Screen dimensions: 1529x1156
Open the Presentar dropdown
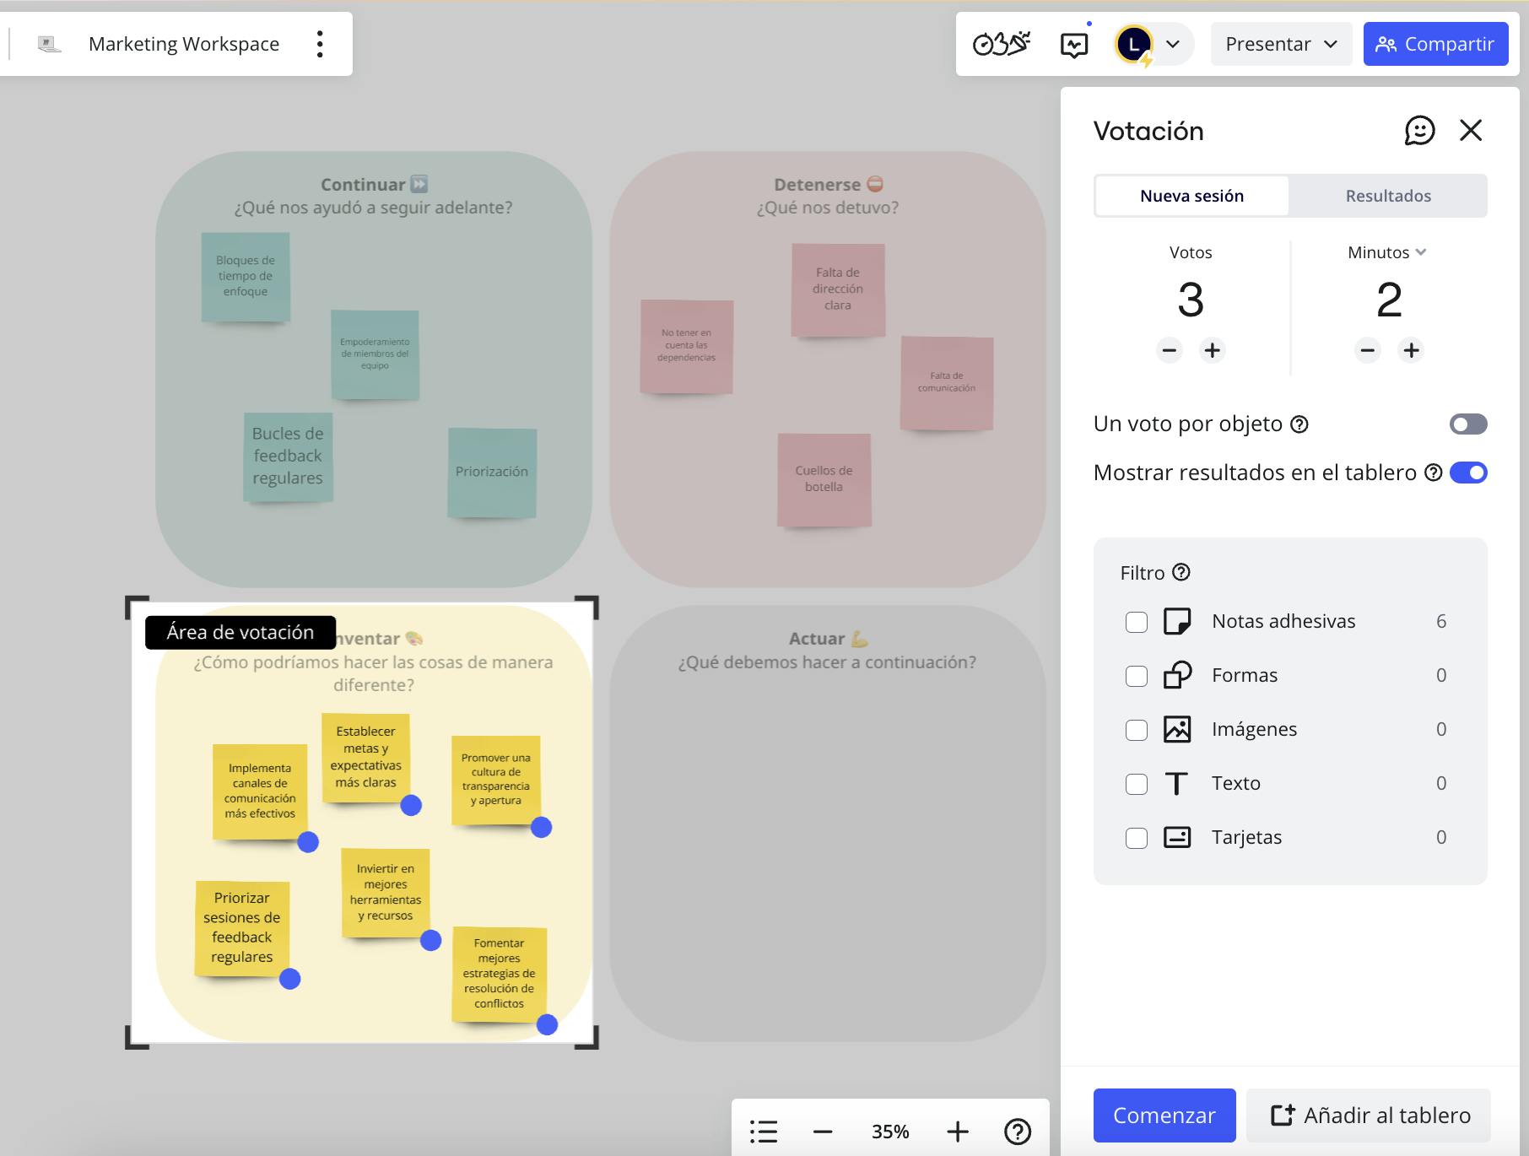pyautogui.click(x=1281, y=44)
